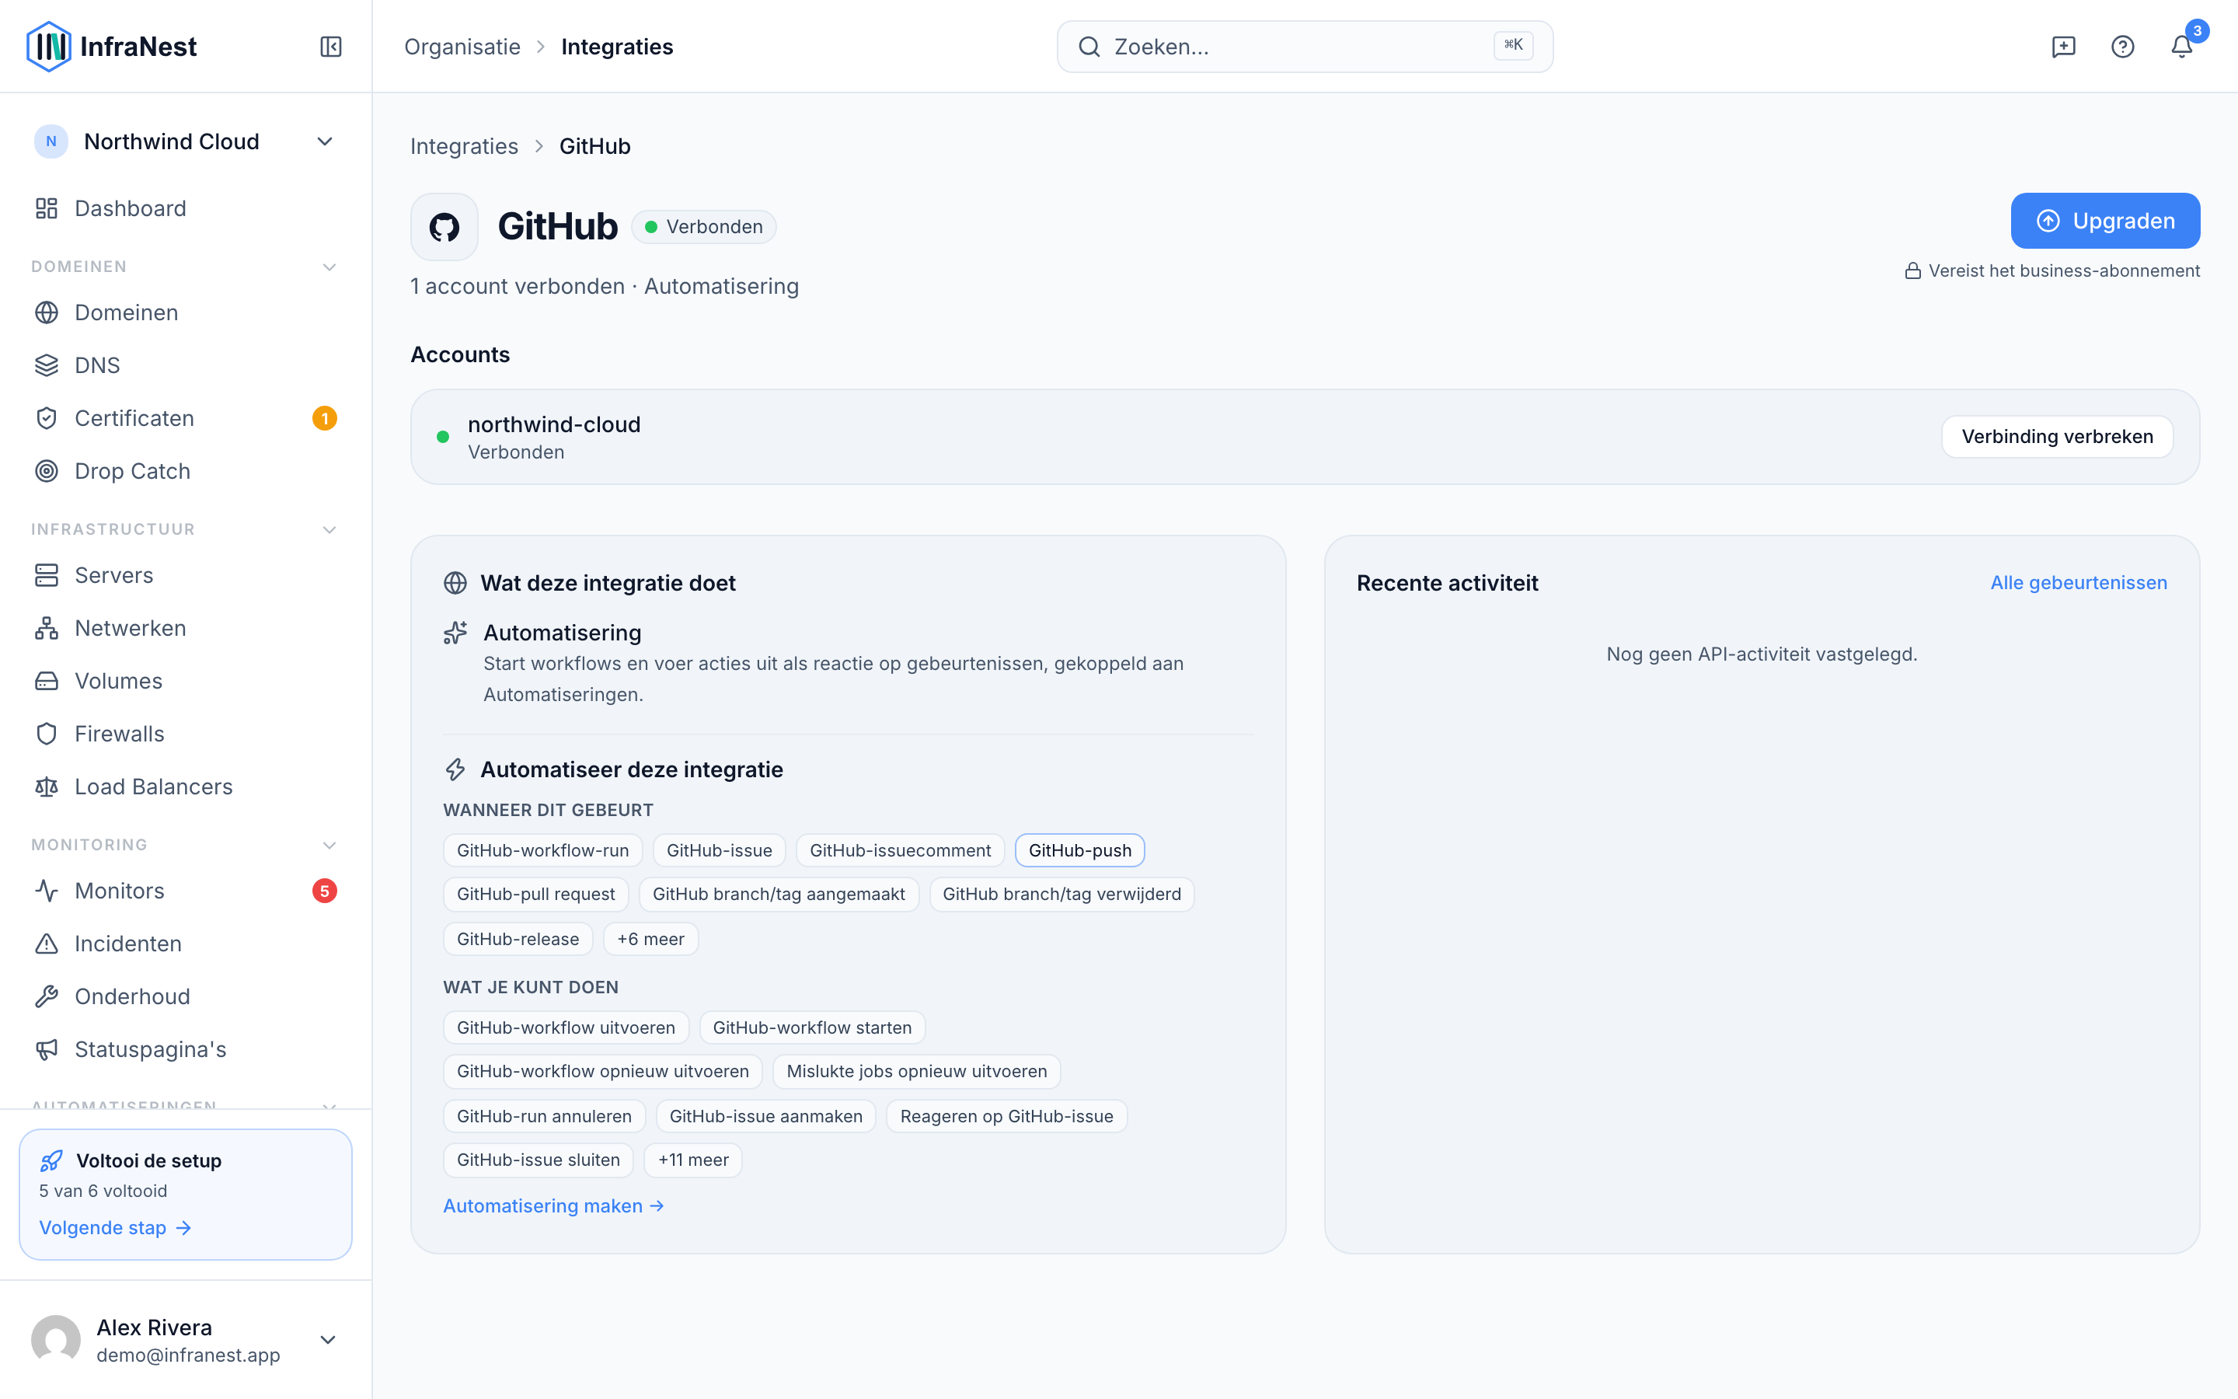Select GitHub-issue aanmaken chip

click(x=765, y=1117)
